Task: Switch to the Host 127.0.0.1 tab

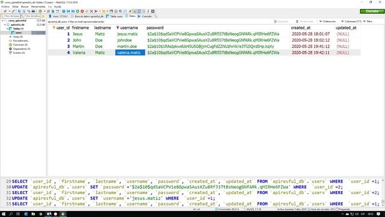Action: (58, 16)
